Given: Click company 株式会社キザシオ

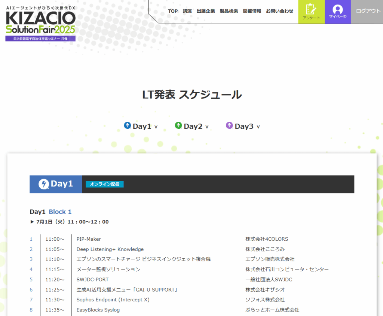Looking at the screenshot, I should click(265, 290).
